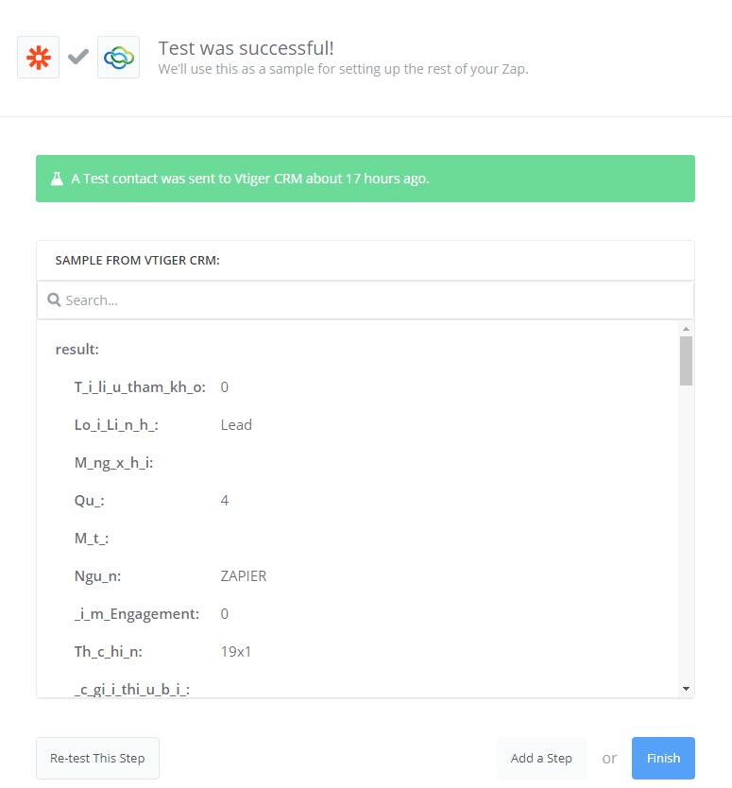
Task: Click the flask icon in green banner
Action: [x=57, y=179]
